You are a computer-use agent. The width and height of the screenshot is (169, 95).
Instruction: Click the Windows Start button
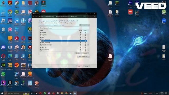click(2, 93)
